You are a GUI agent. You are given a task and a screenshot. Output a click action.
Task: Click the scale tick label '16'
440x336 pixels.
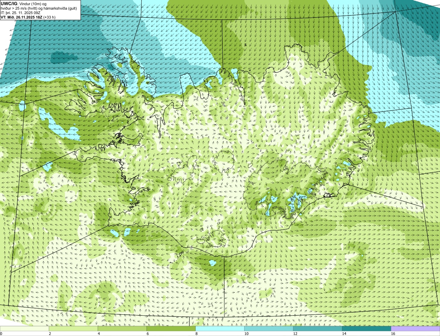[393, 334]
